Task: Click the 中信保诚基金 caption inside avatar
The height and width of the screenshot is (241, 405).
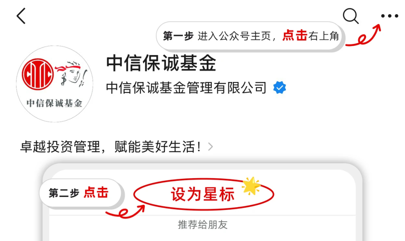Action: click(x=54, y=103)
